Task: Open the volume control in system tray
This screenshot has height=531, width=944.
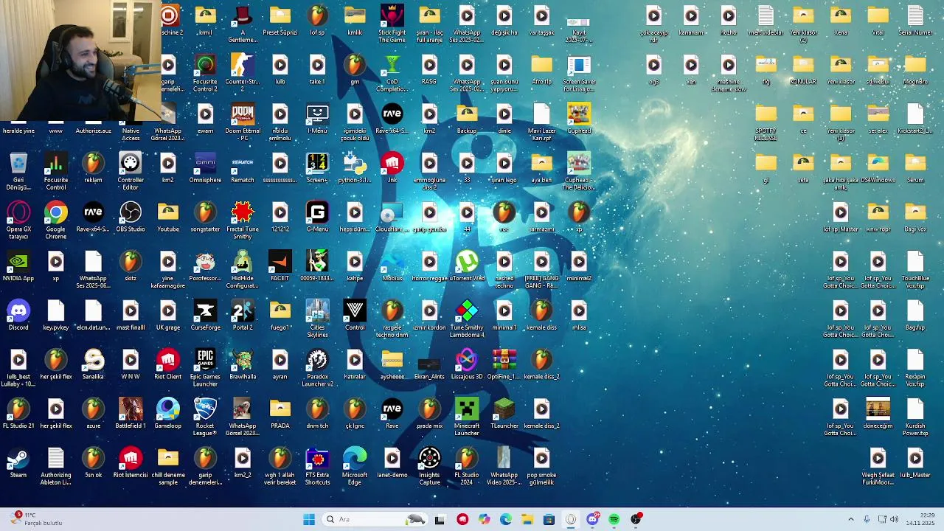Action: click(895, 519)
